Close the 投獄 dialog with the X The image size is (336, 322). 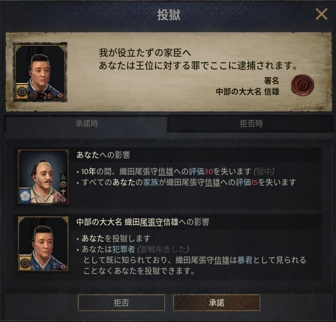[322, 14]
